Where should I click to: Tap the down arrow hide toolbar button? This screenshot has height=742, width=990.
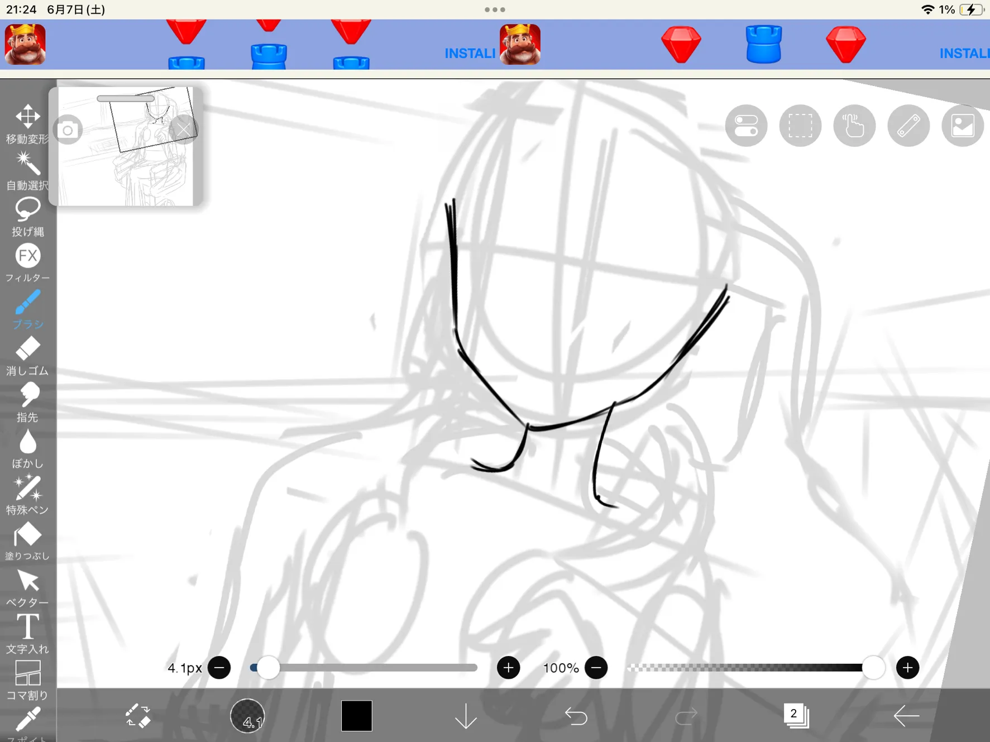point(466,716)
